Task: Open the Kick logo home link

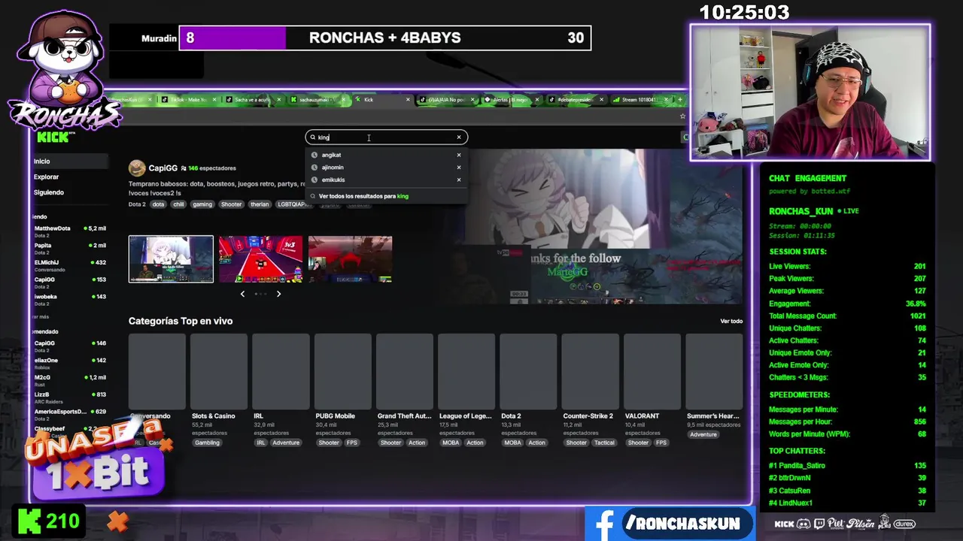Action: [x=54, y=137]
